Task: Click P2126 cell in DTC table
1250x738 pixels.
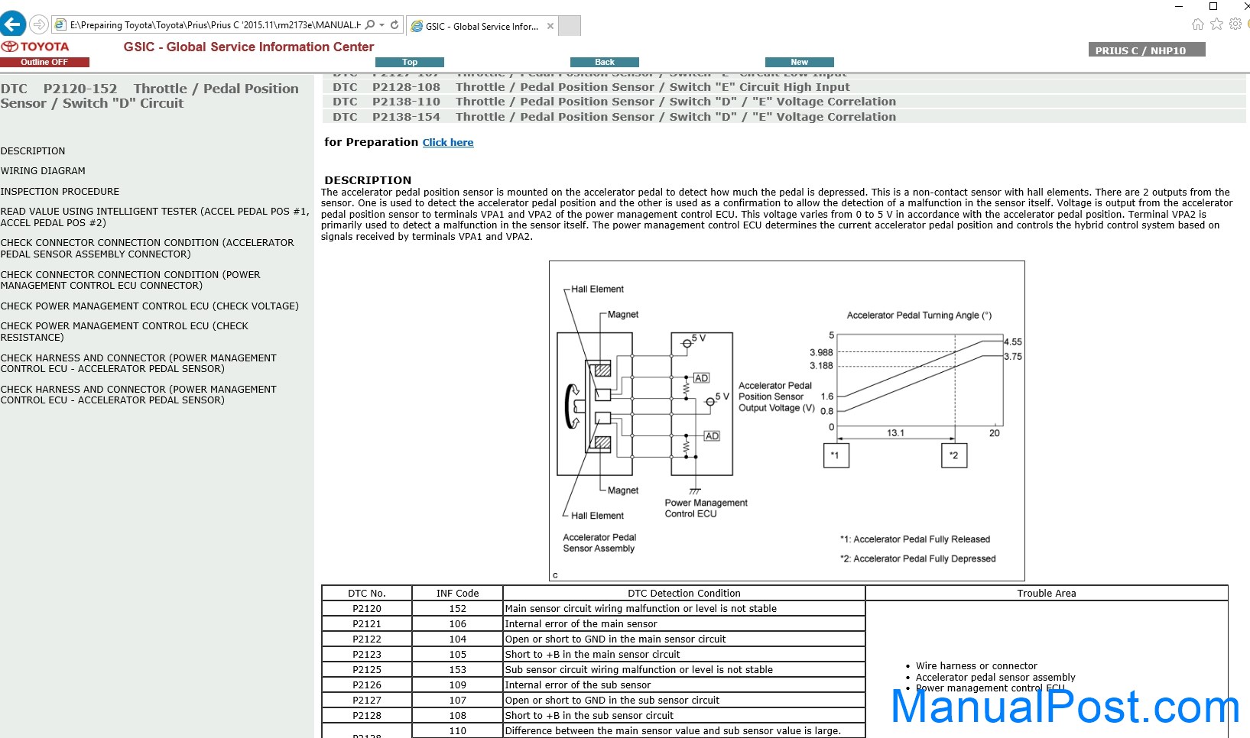Action: point(367,685)
